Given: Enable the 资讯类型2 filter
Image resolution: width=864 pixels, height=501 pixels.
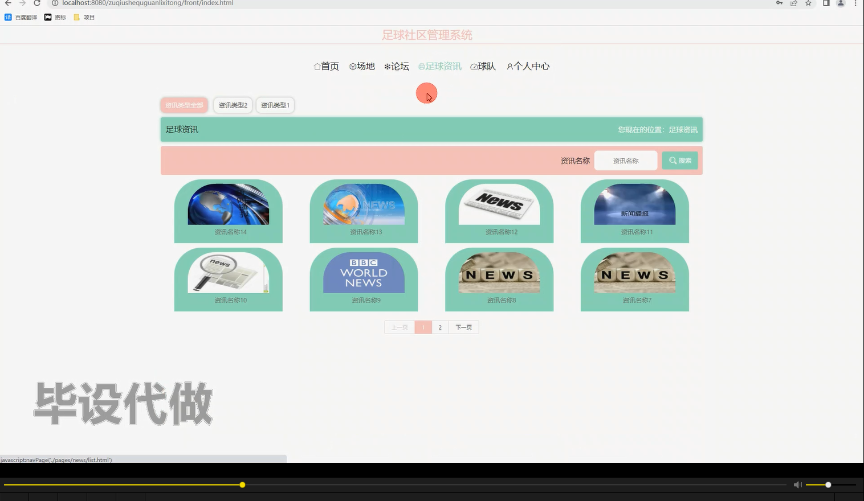Looking at the screenshot, I should click(233, 105).
